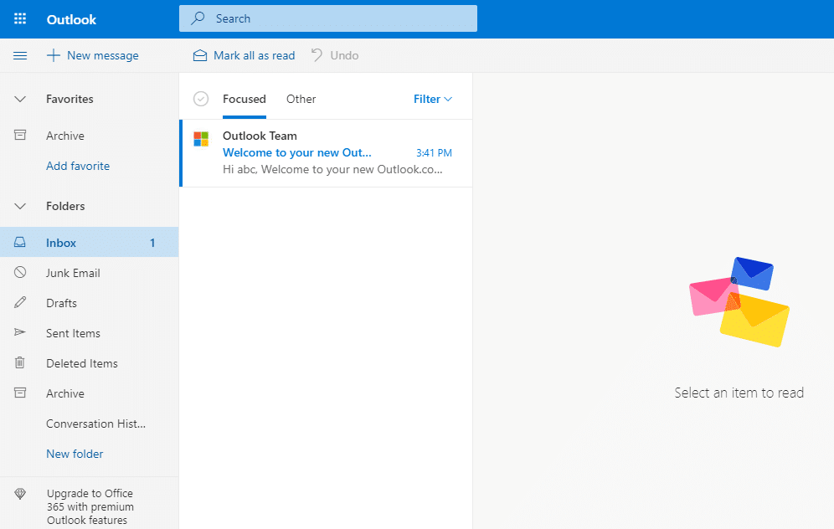The image size is (834, 529).
Task: Select the Focused tab
Action: point(245,99)
